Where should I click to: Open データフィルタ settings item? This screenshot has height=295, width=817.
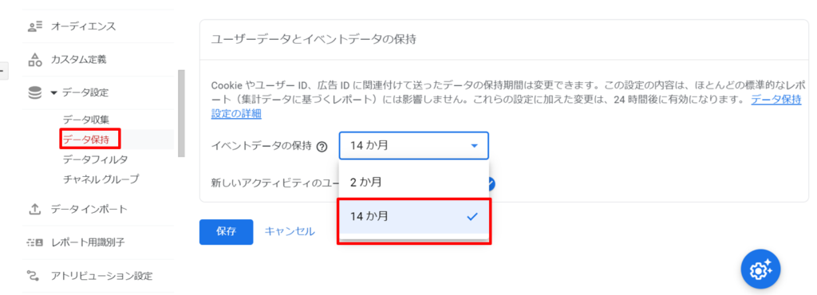pyautogui.click(x=95, y=159)
